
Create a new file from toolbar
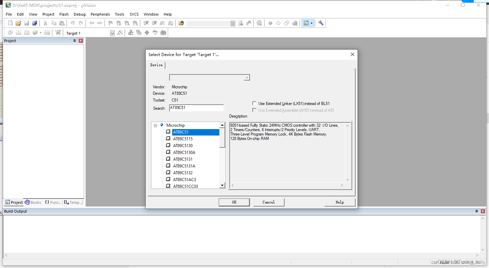(x=11, y=23)
